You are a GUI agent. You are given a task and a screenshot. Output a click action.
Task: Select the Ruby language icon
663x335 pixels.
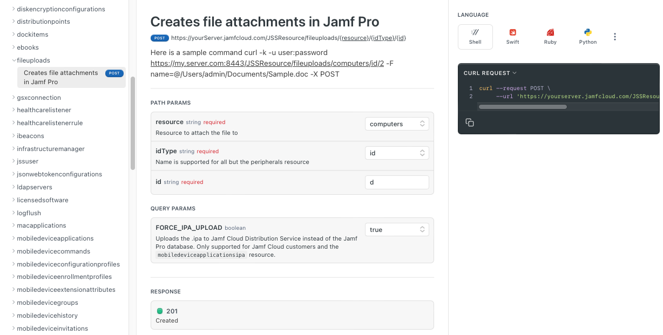point(550,37)
